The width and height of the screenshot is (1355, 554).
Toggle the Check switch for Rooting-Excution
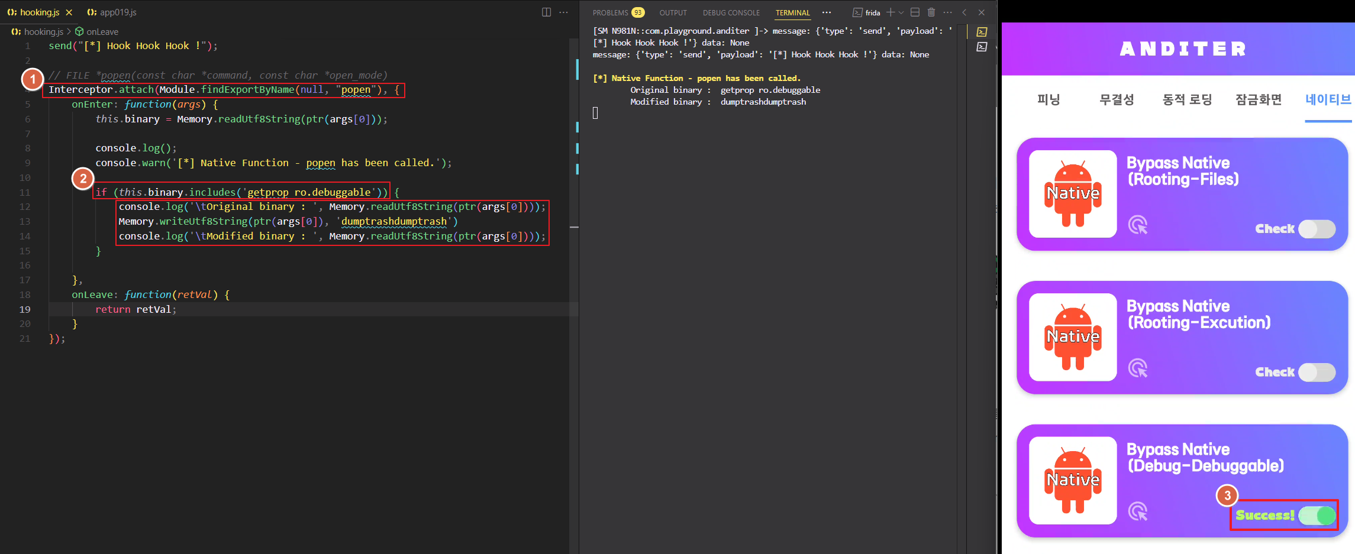[x=1317, y=372]
